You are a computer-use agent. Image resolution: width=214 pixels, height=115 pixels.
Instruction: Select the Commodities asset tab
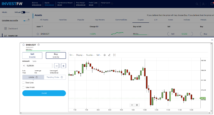(121, 20)
